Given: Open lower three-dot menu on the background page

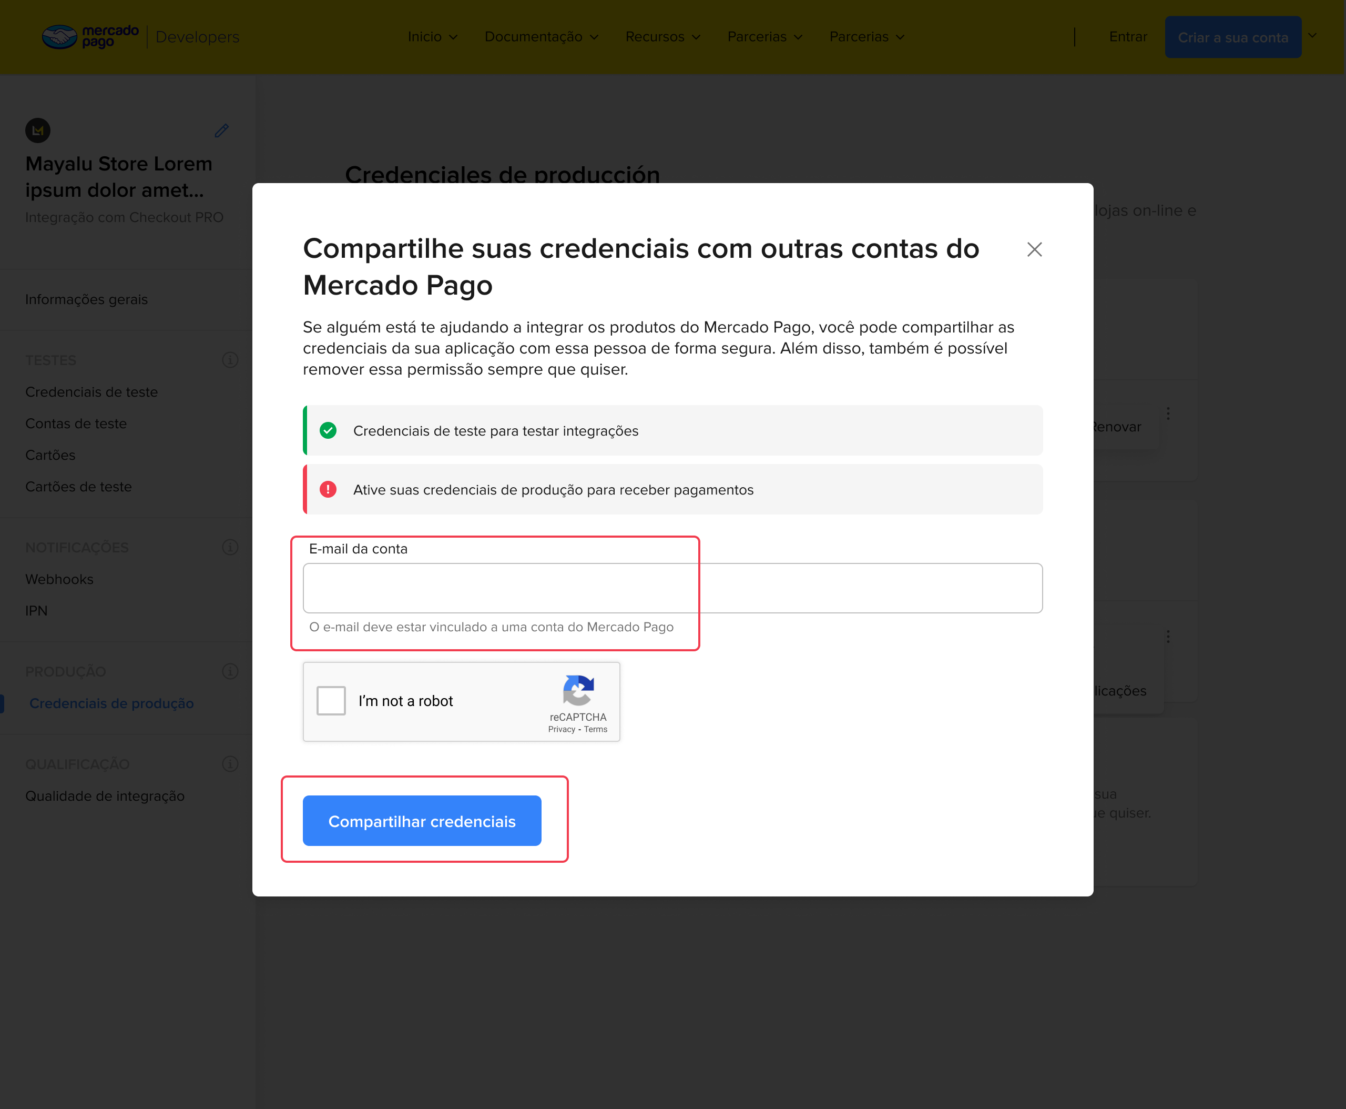Looking at the screenshot, I should pos(1168,636).
